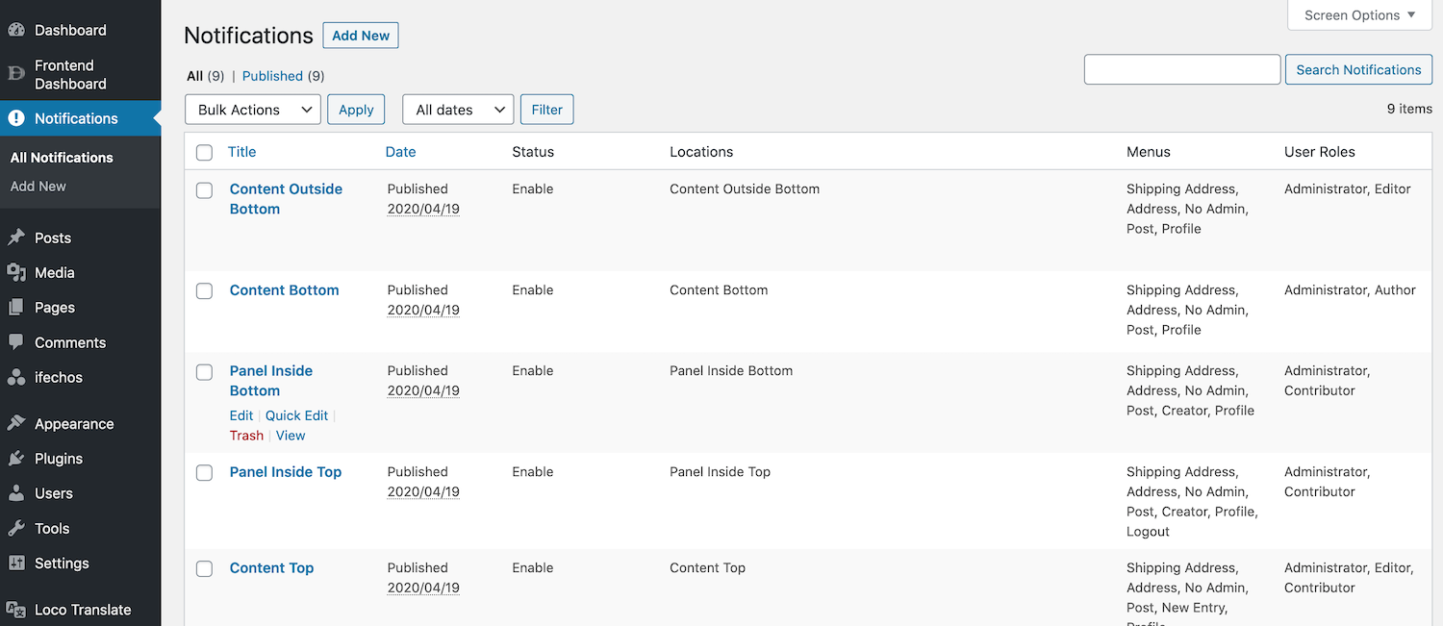Open the Users menu item
Screen dimensions: 1443x626
(81, 493)
